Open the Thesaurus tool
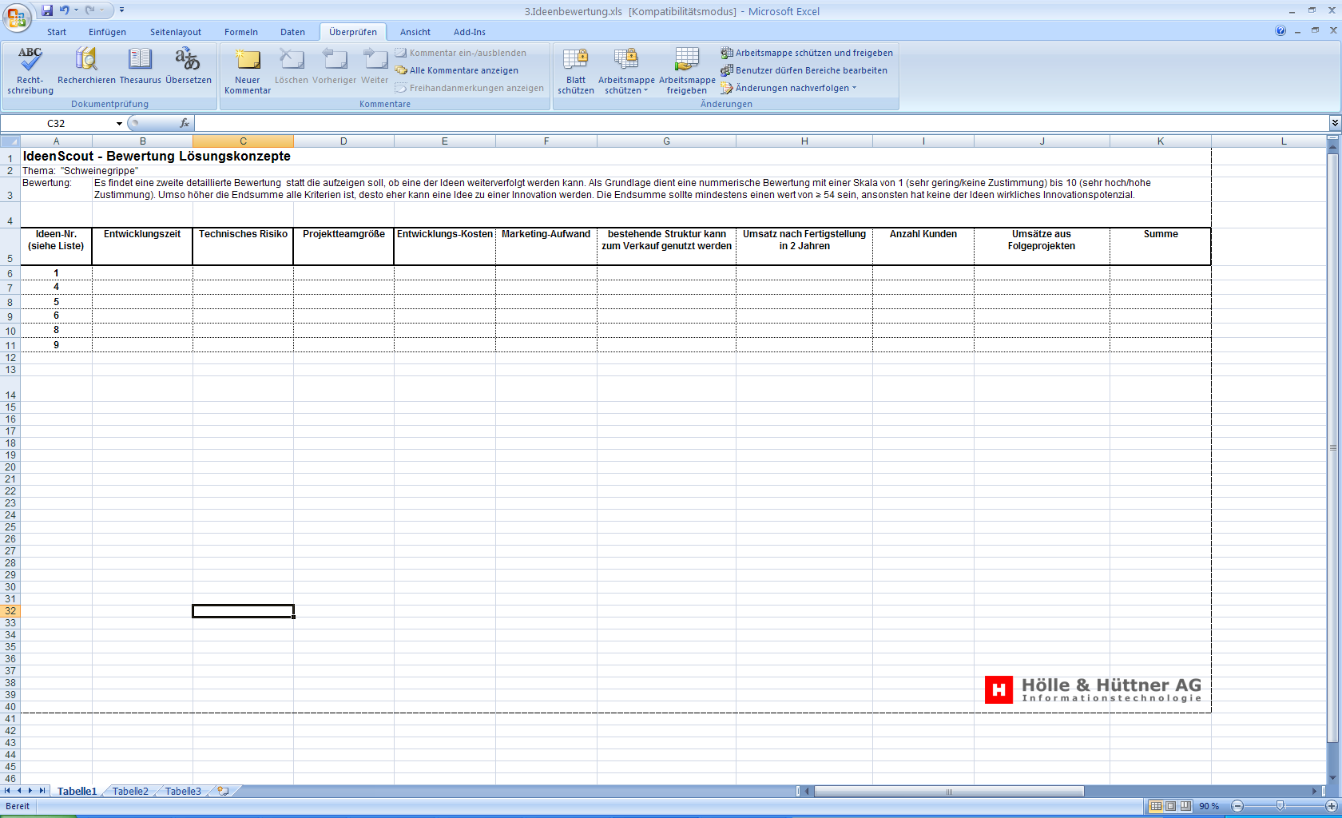The image size is (1342, 818). [141, 66]
